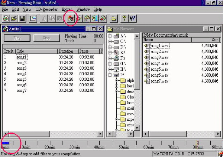Expand the G:\ drive node

point(110,64)
